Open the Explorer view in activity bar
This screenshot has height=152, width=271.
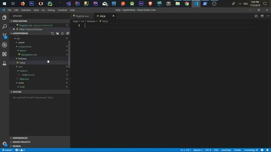(5, 18)
